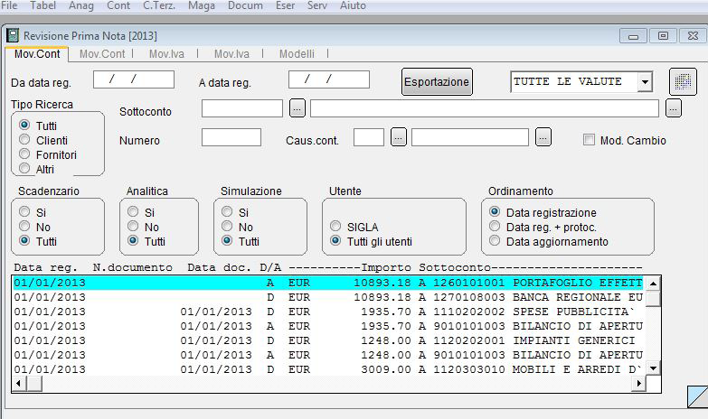Viewport: 708px width, 419px height.
Task: Open Sottoconto code lookup button
Action: pyautogui.click(x=297, y=108)
